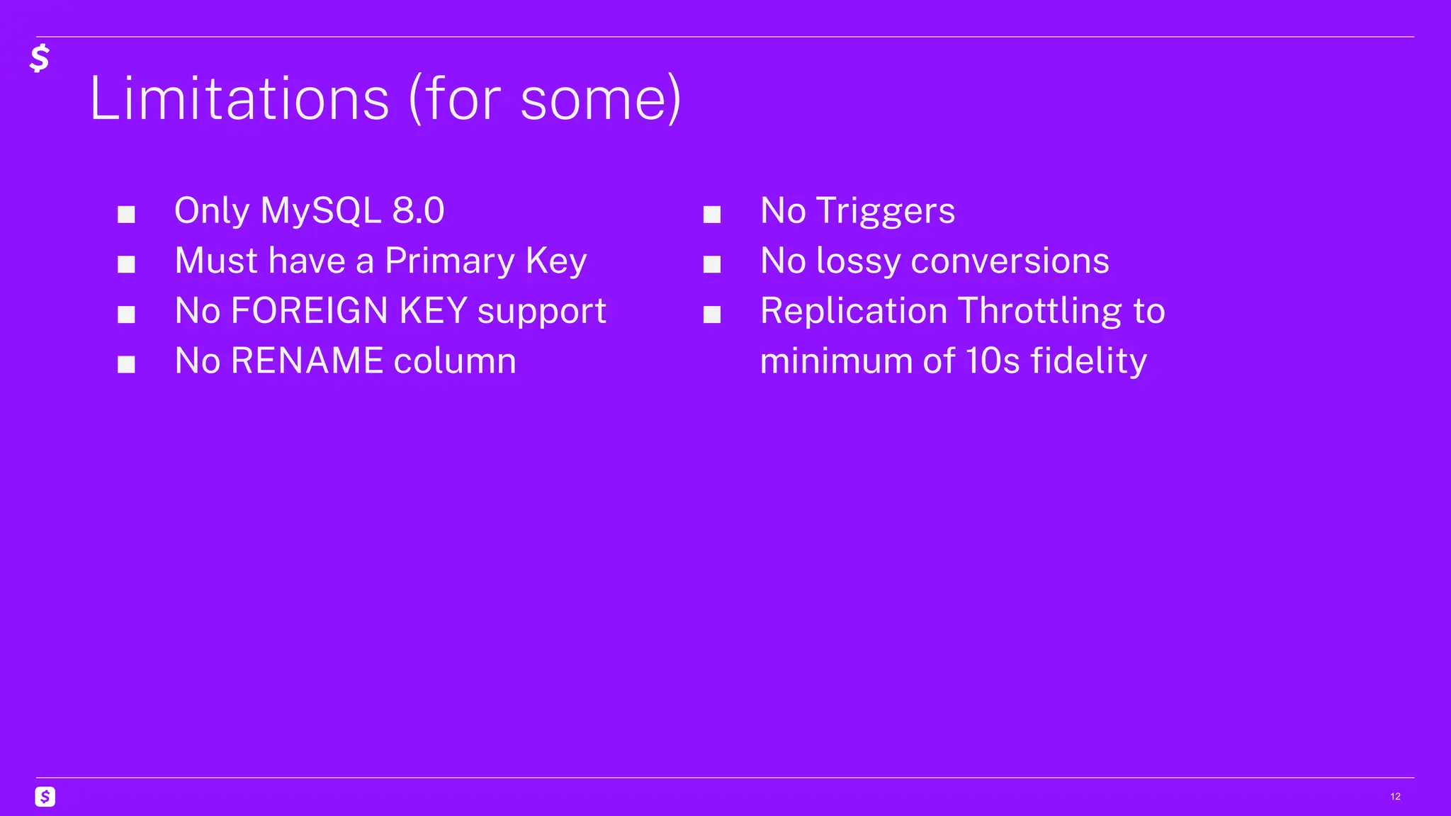The width and height of the screenshot is (1451, 816).
Task: Click the Cash App badge icon in footer
Action: coord(45,797)
